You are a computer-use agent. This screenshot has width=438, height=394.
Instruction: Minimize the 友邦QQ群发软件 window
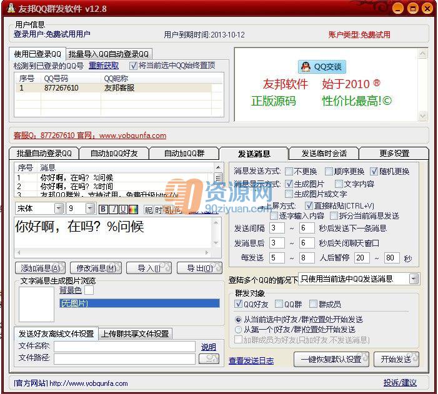pos(397,9)
